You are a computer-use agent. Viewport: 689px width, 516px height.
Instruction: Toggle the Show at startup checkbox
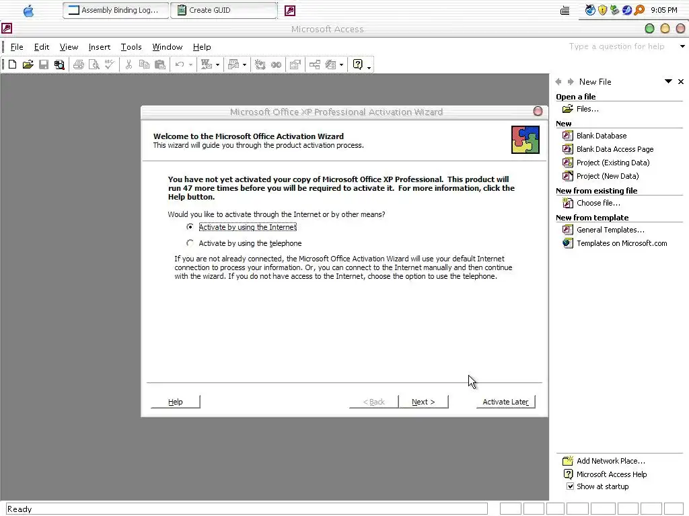pos(571,486)
